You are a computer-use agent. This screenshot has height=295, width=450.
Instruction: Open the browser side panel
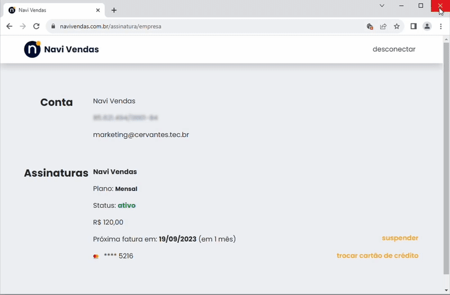click(x=413, y=26)
